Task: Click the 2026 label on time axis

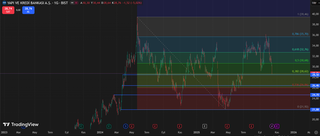Action: tap(293, 132)
